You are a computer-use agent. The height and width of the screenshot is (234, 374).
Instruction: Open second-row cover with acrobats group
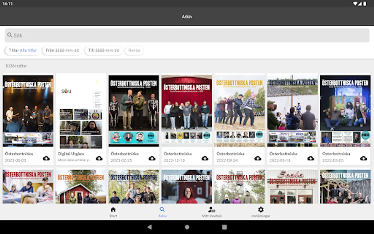tap(345, 186)
